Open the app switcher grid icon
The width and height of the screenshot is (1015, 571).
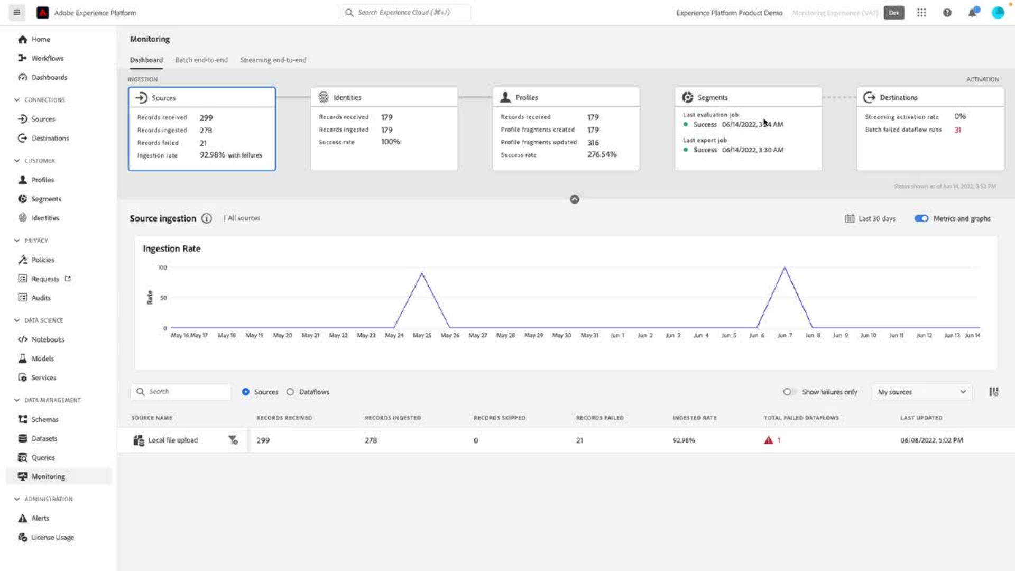(921, 13)
